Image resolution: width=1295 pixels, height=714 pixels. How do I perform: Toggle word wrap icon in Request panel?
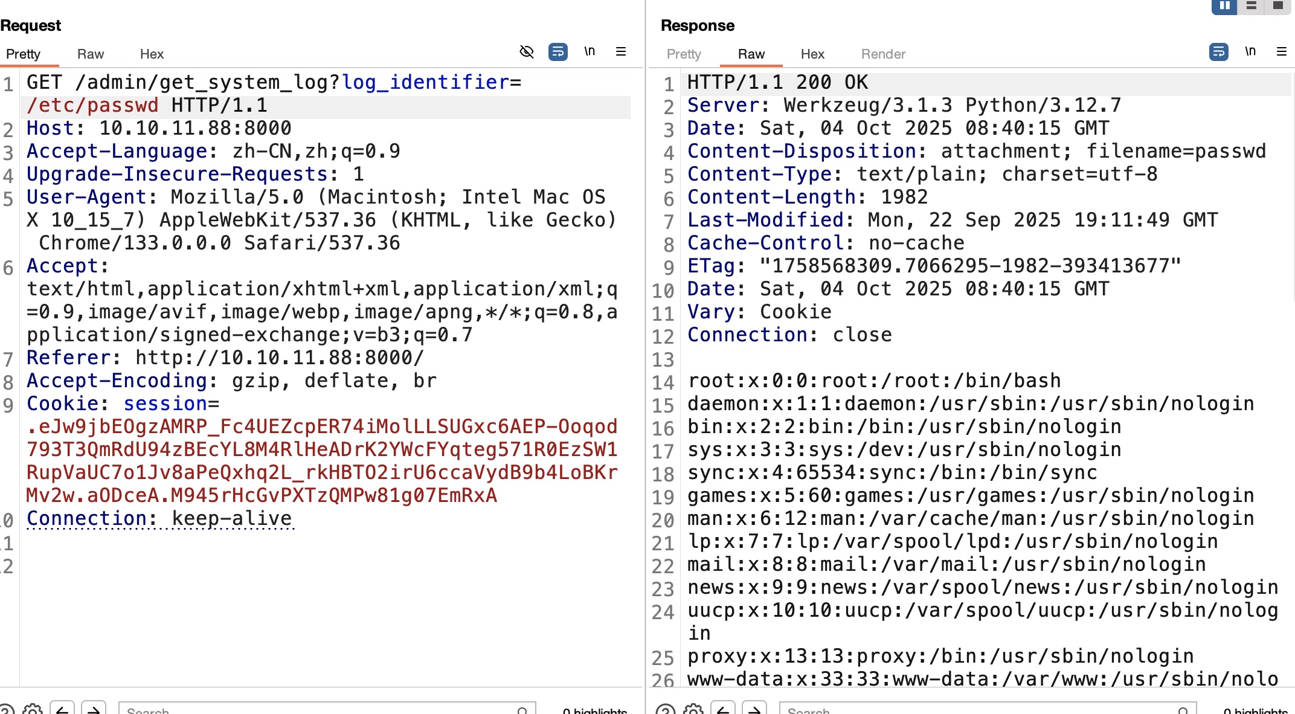(x=558, y=52)
